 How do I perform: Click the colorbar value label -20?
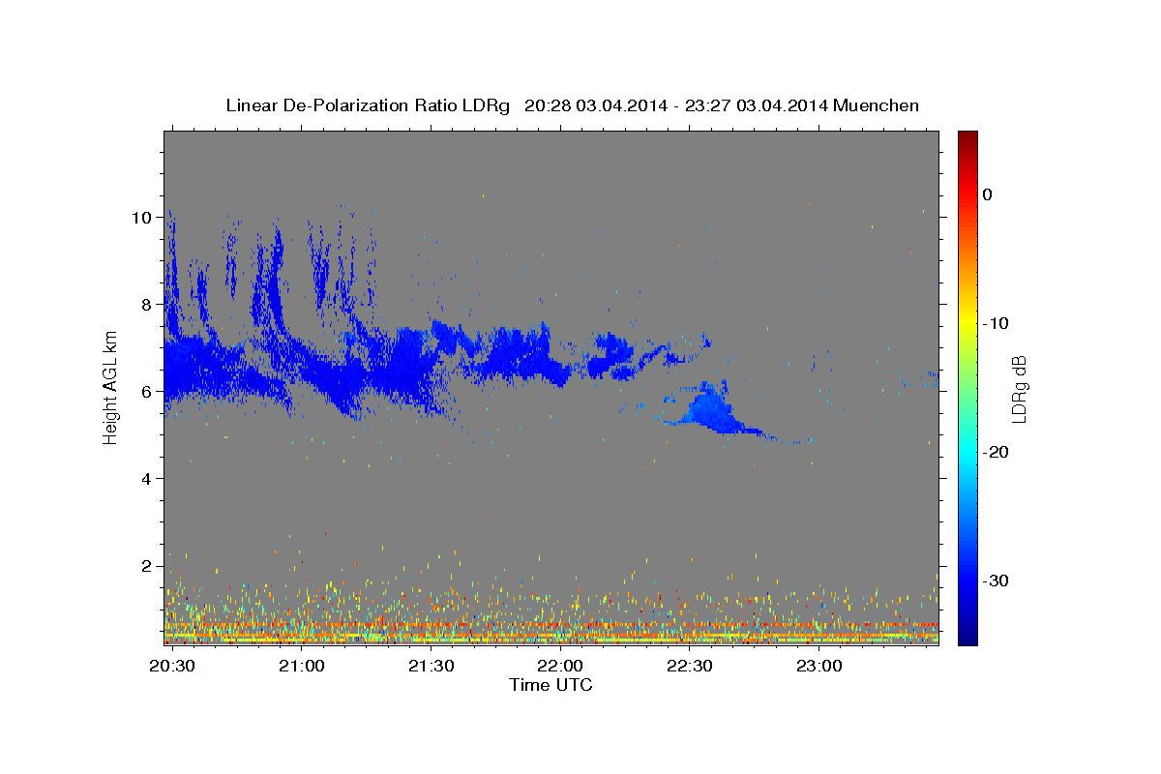click(997, 452)
